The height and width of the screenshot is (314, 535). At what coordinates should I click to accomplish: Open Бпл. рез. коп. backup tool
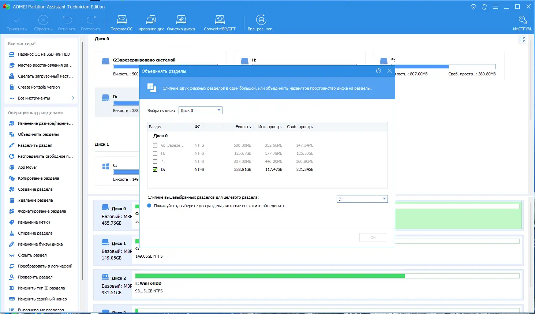261,23
